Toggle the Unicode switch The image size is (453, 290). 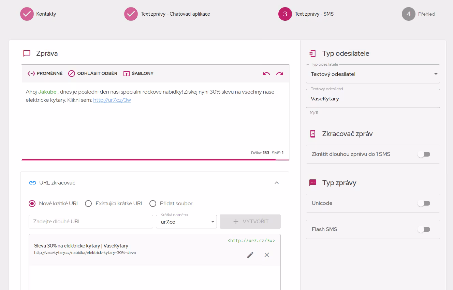point(424,203)
